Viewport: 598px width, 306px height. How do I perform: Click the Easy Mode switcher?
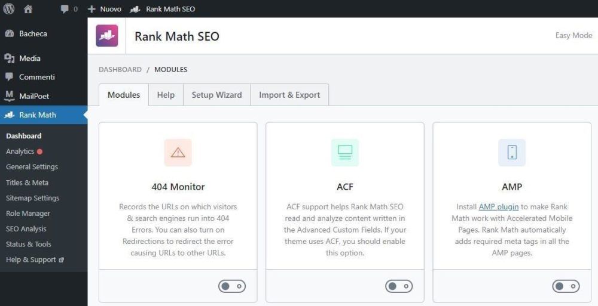pyautogui.click(x=573, y=35)
